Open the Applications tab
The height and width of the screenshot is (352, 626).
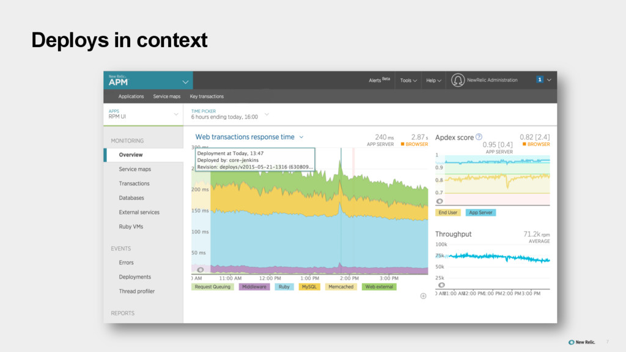pos(131,96)
